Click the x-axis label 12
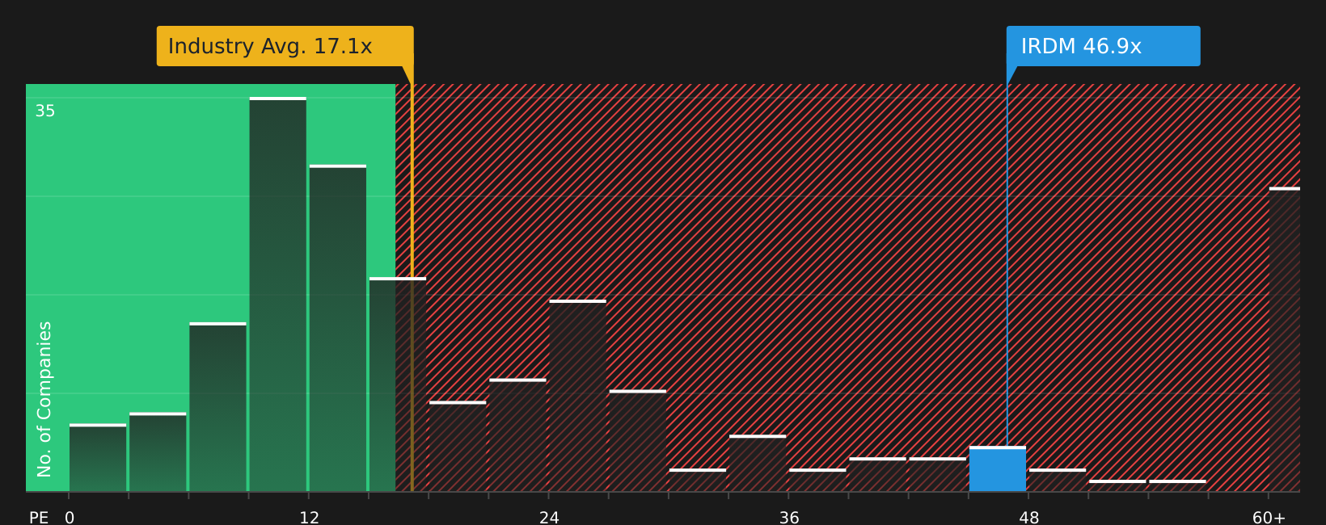Viewport: 1326px width, 525px height. click(310, 517)
